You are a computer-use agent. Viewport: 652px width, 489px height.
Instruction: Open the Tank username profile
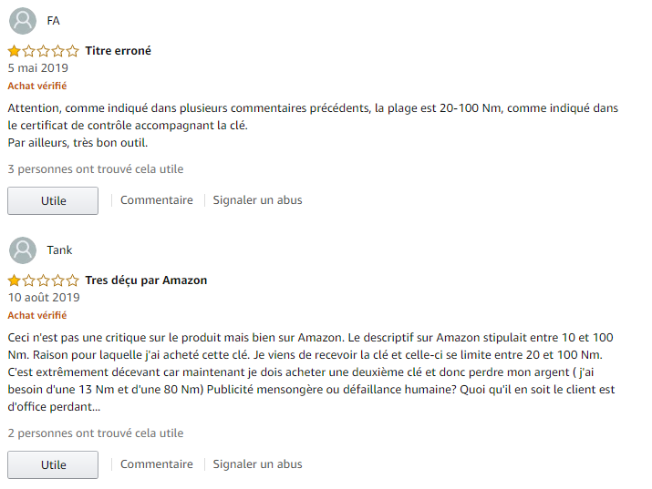click(x=59, y=250)
